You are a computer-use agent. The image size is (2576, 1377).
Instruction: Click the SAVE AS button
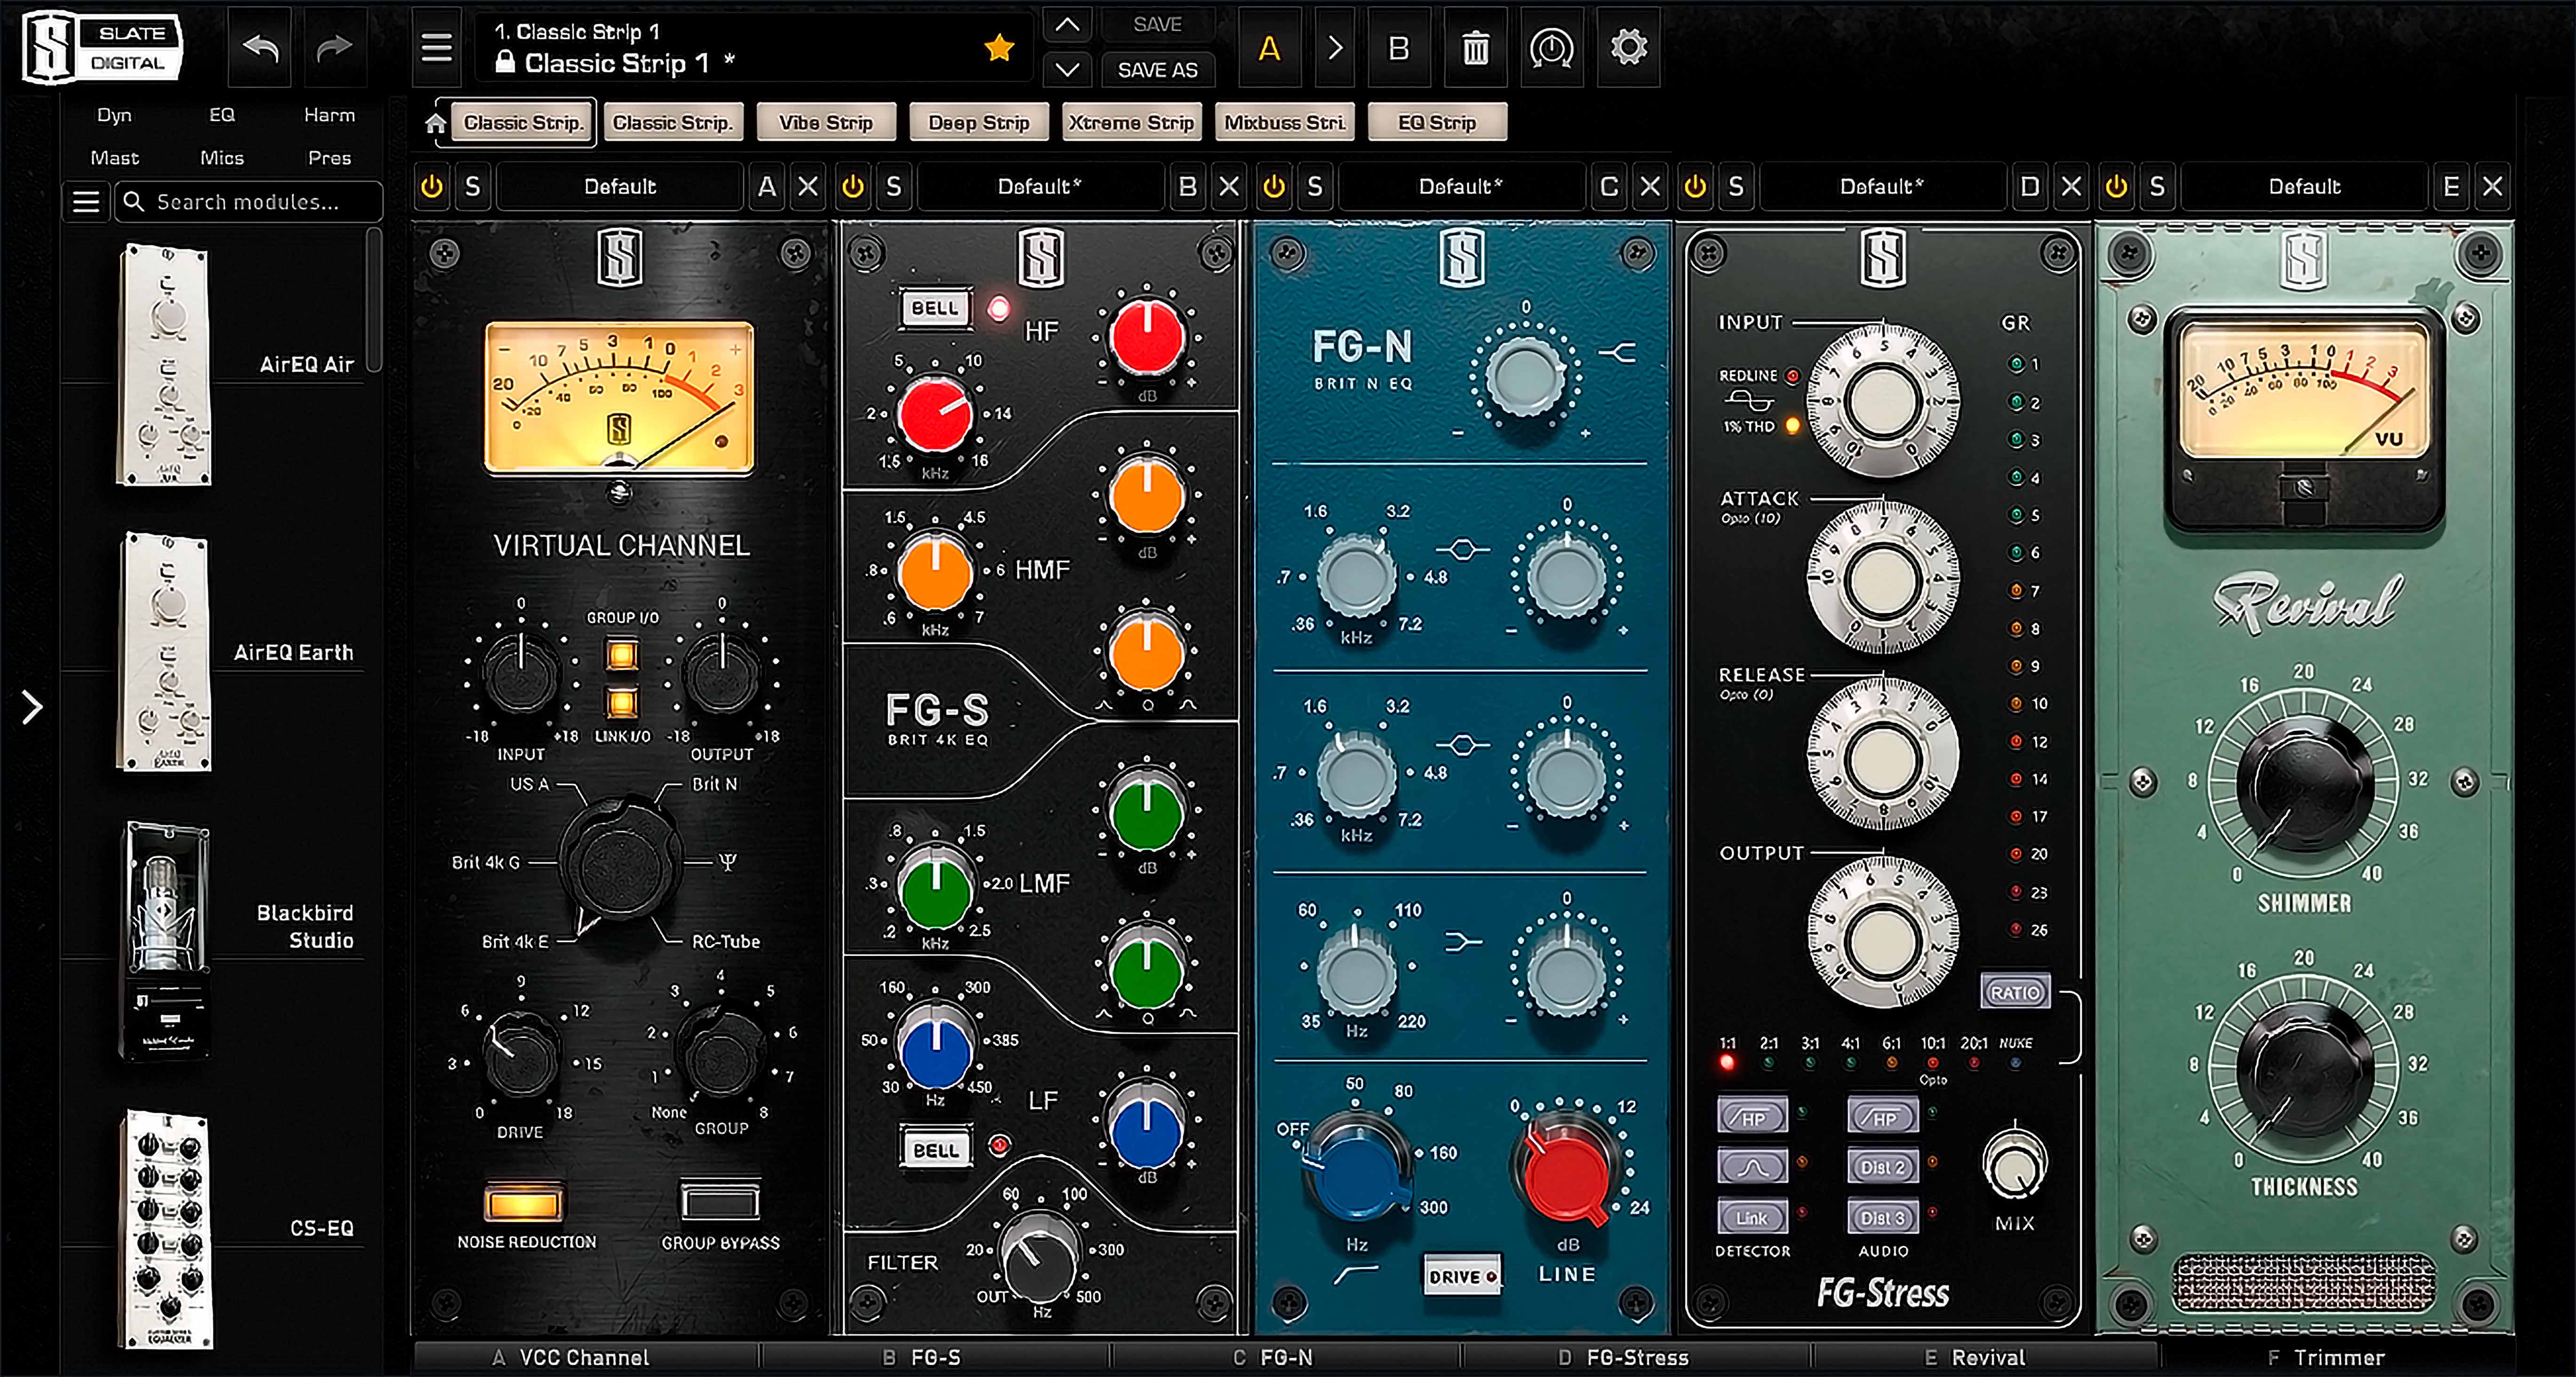pos(1157,70)
